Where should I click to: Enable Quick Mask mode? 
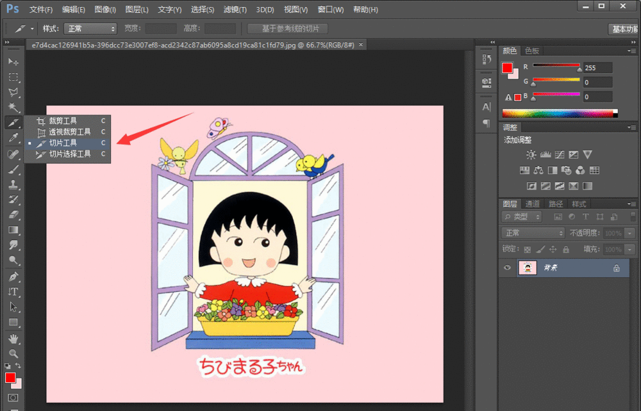[13, 397]
